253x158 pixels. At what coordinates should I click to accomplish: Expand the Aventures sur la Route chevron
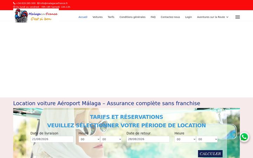coord(227,17)
